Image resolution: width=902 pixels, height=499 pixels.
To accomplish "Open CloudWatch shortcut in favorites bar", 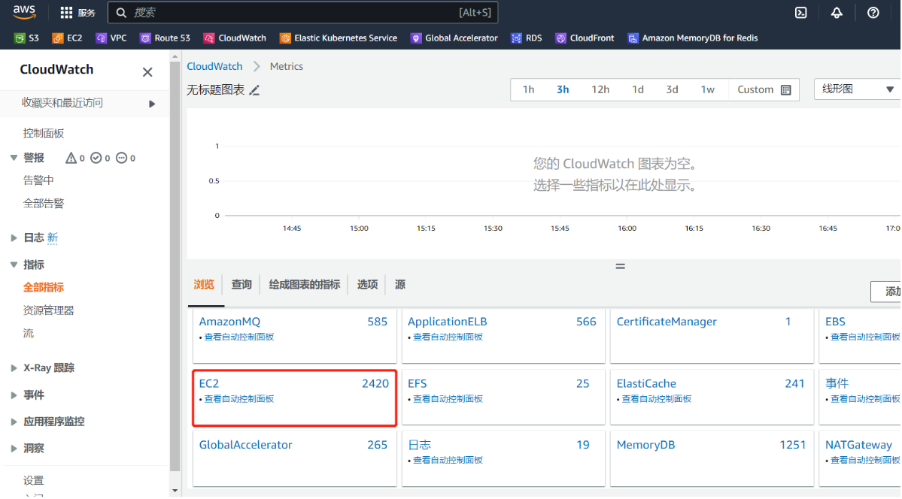I will coord(235,38).
